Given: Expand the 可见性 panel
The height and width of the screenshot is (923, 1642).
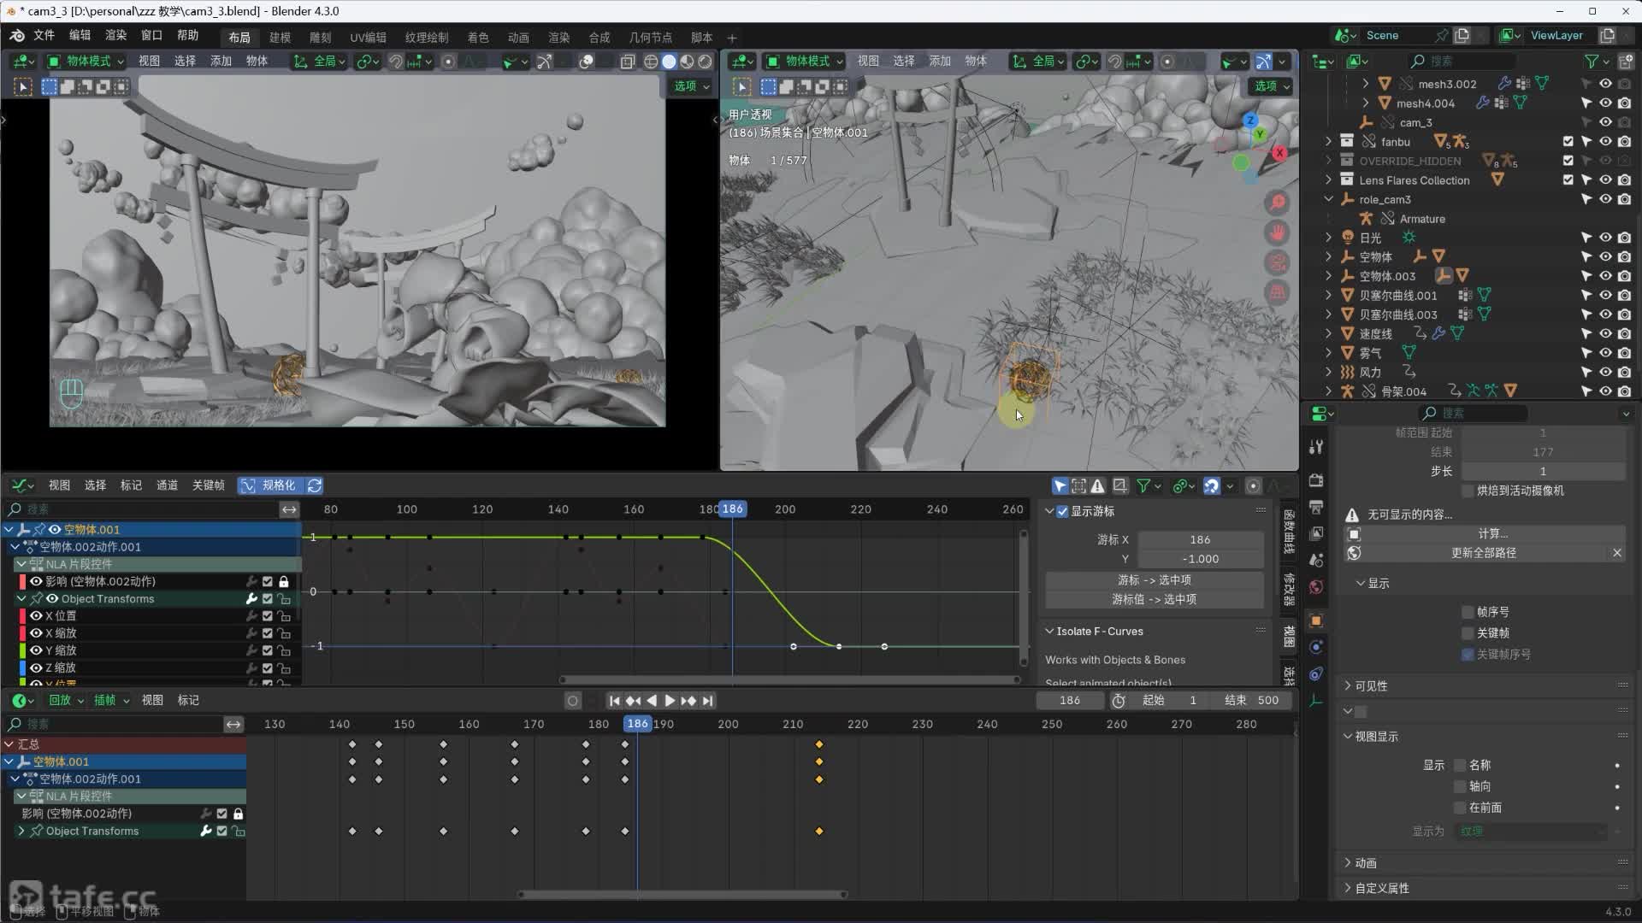Looking at the screenshot, I should (x=1371, y=686).
